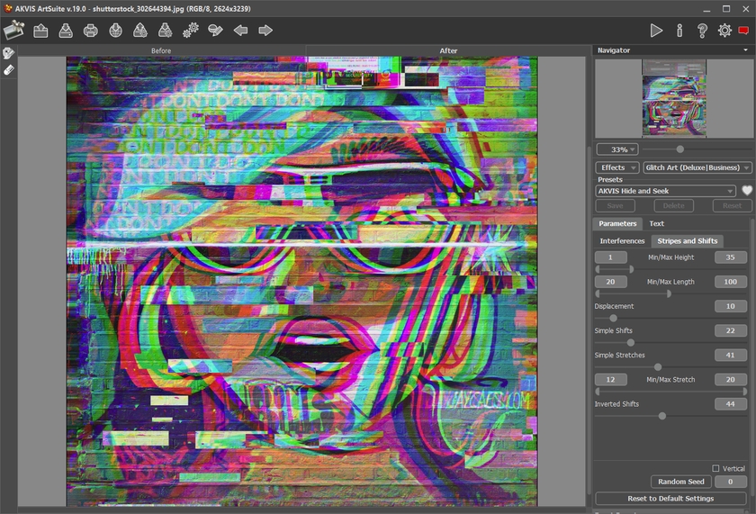Click the Displacement value field
Viewport: 756px width, 514px height.
point(730,306)
